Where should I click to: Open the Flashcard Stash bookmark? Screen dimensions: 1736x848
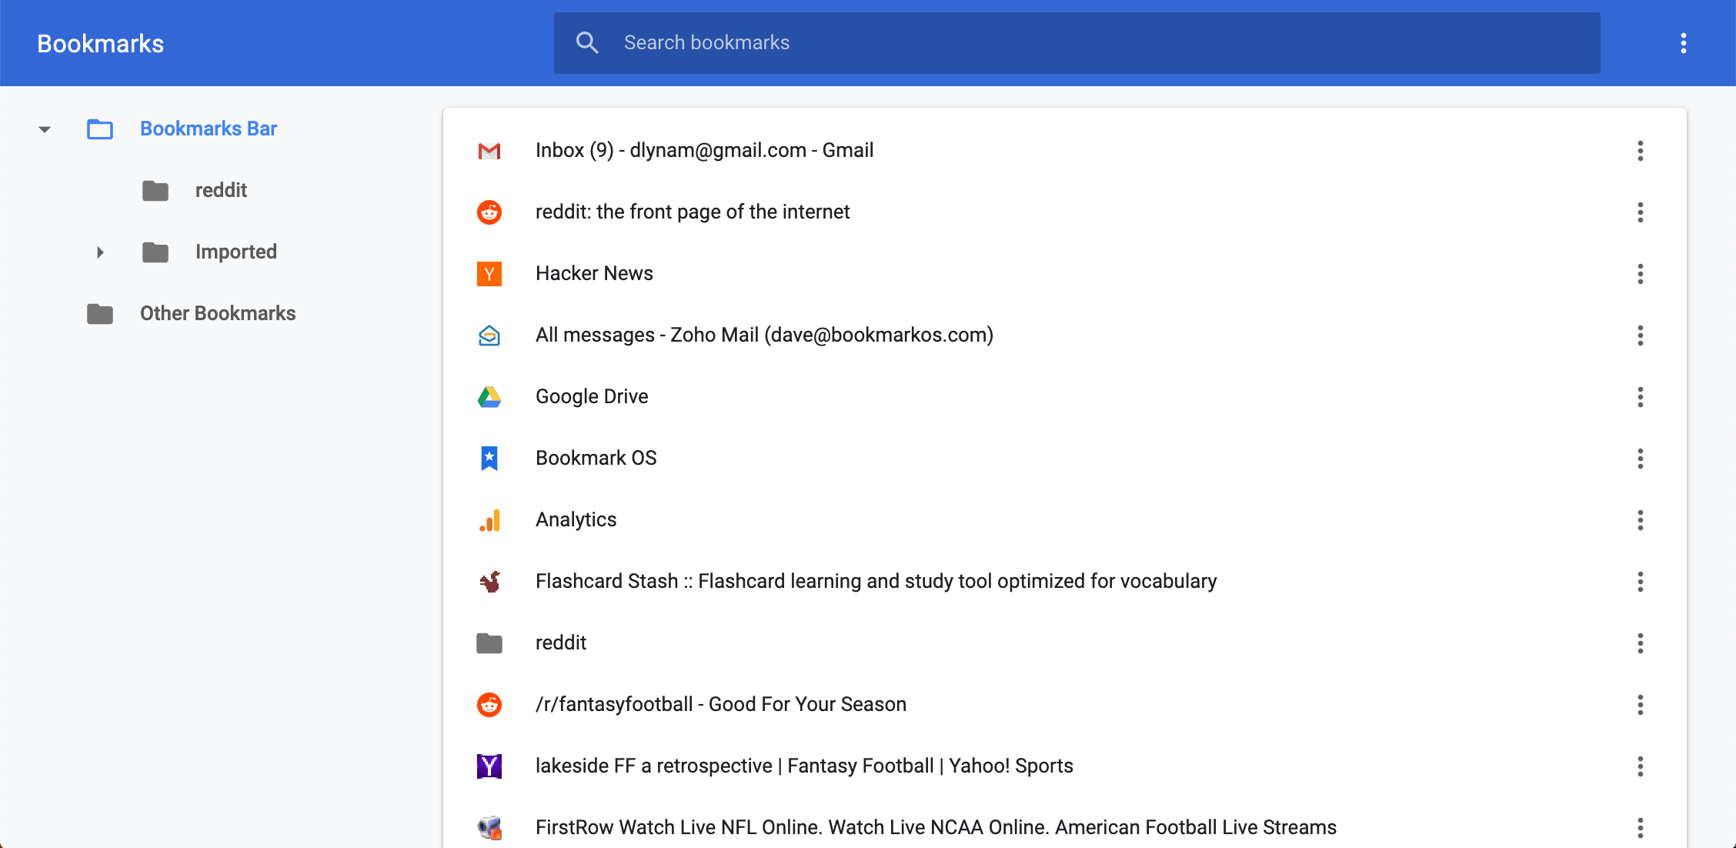click(876, 581)
